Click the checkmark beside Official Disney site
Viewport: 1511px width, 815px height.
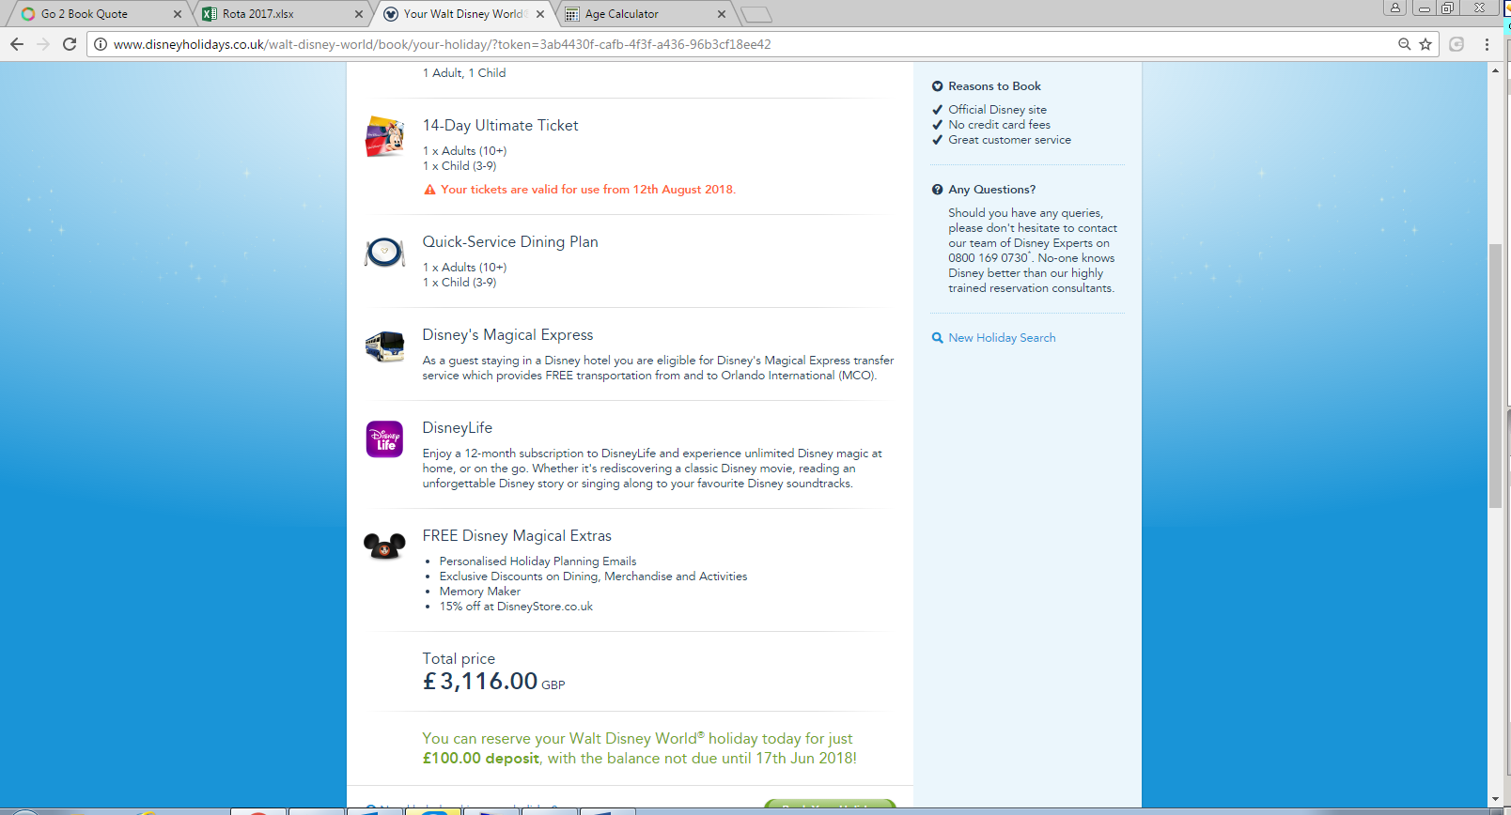pyautogui.click(x=937, y=110)
